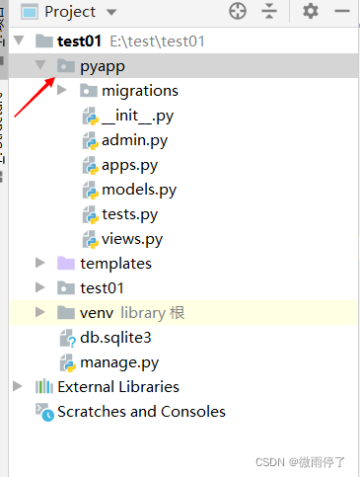Select models.py in the tree

click(139, 190)
